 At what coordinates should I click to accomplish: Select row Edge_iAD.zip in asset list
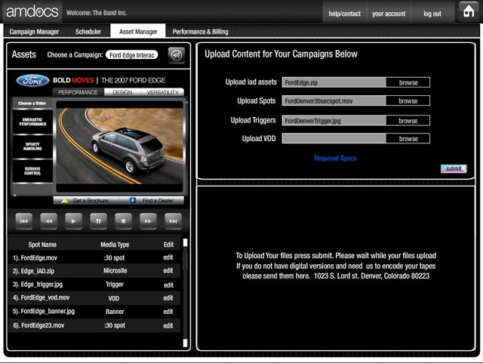tap(94, 271)
